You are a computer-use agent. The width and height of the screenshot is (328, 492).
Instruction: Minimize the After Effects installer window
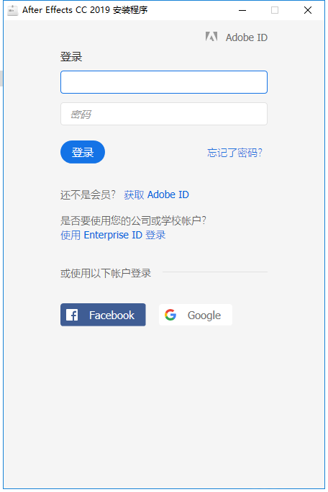(x=242, y=10)
